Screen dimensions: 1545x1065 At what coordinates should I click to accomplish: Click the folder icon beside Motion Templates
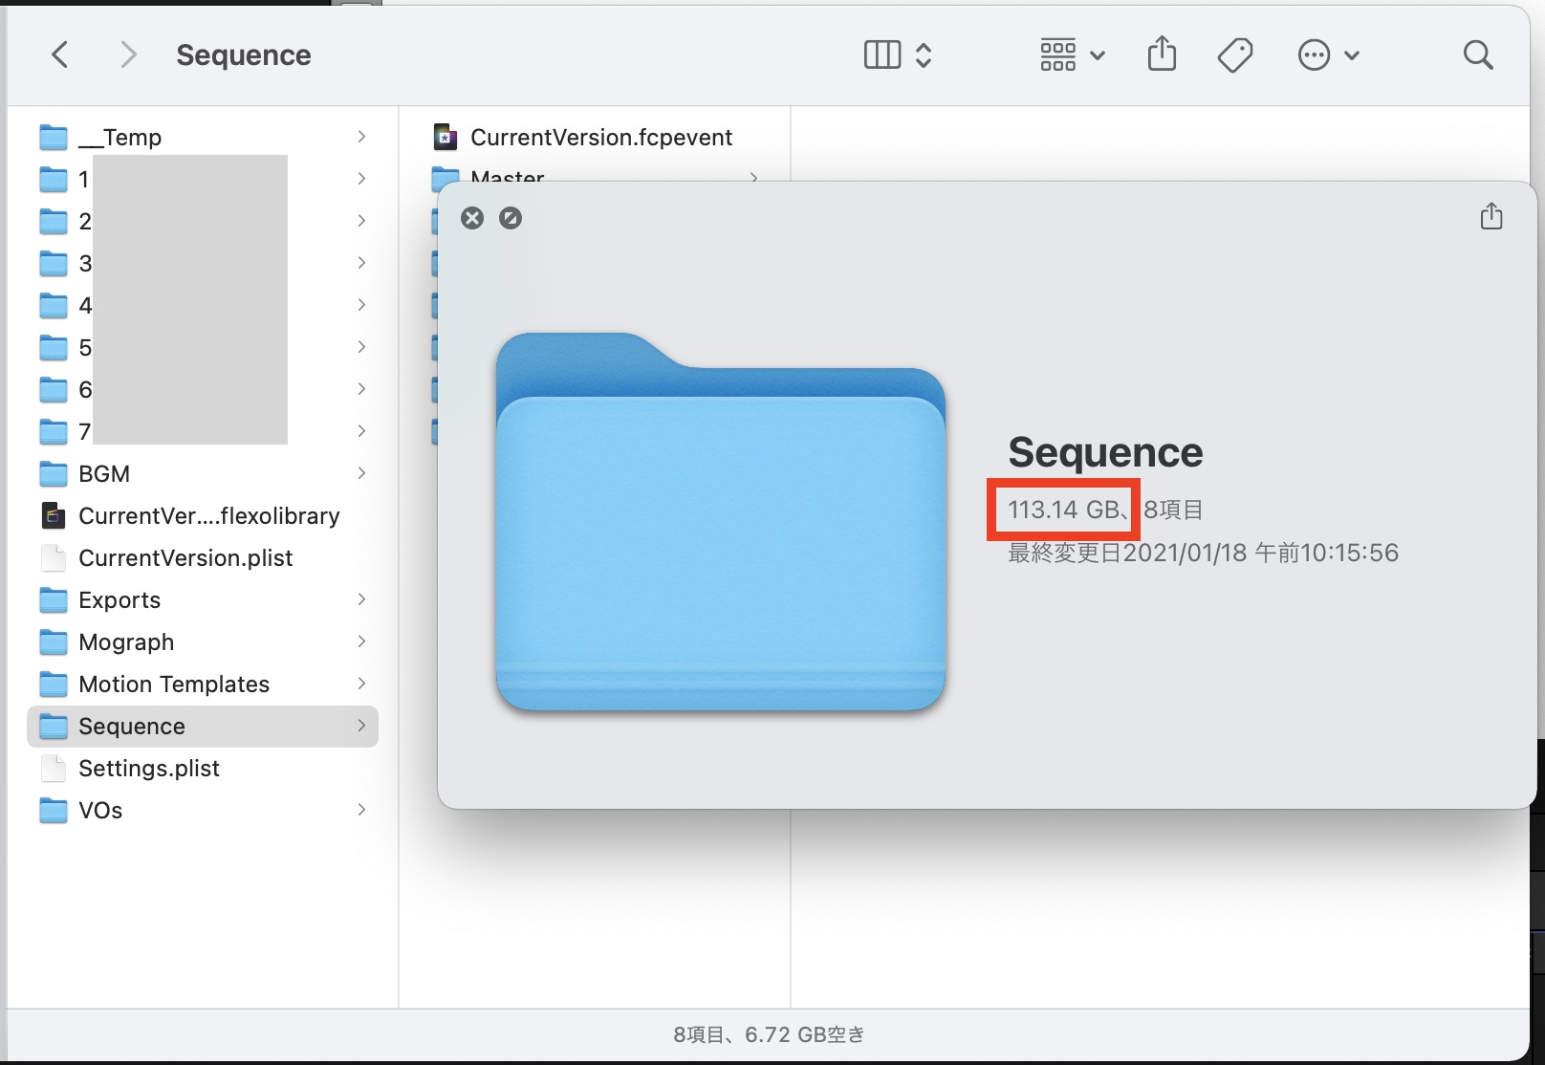[54, 685]
